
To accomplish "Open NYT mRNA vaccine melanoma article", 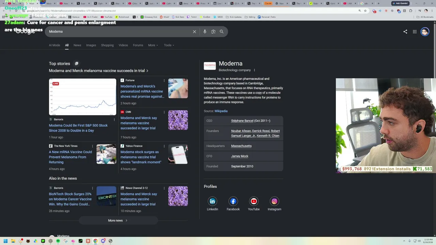I will tap(70, 157).
